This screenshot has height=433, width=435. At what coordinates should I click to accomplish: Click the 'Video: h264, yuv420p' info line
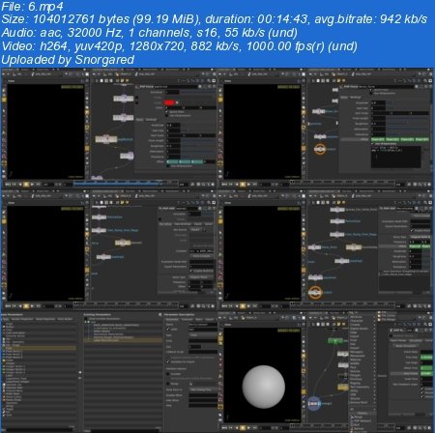coord(179,46)
